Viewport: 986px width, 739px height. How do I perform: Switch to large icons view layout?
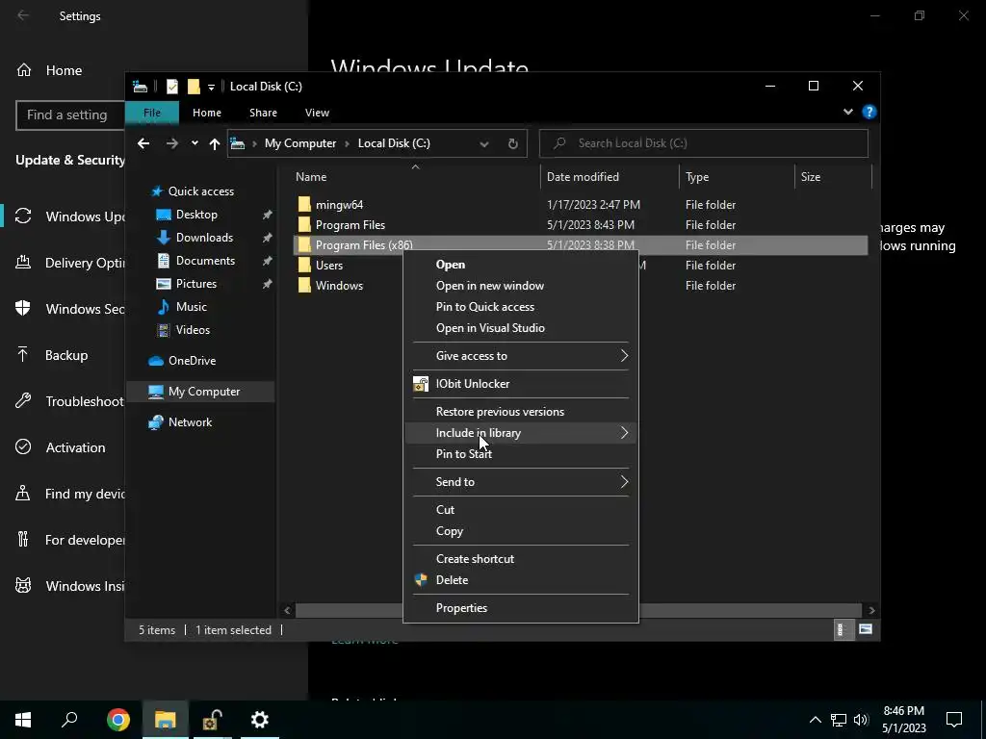point(866,629)
